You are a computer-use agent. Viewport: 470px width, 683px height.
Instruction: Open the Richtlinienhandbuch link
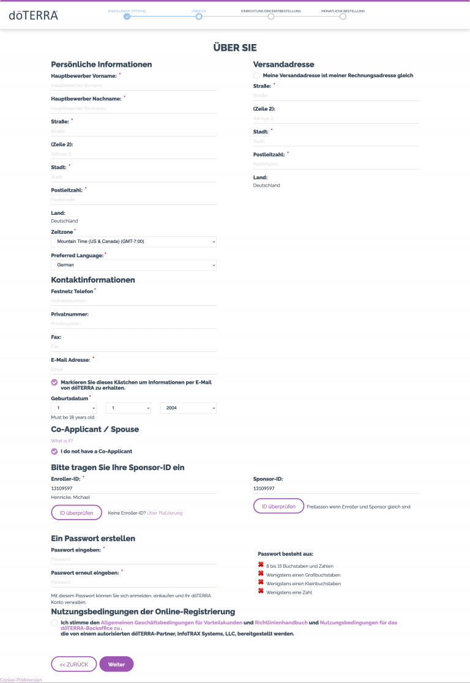281,622
